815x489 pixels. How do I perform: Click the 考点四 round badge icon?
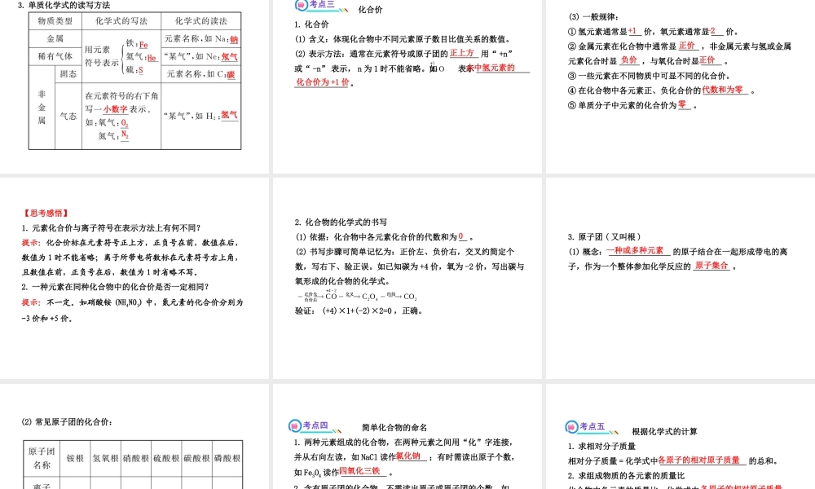pos(295,425)
